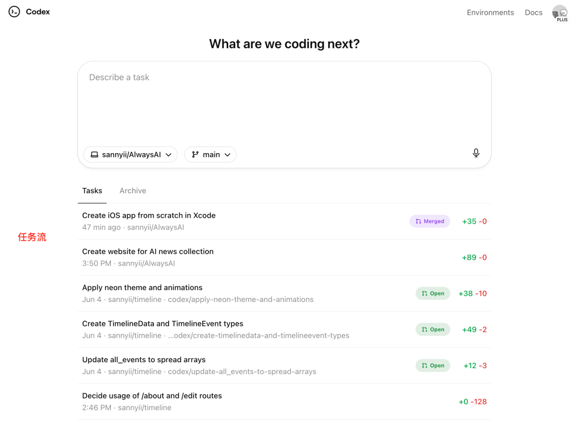Click Open badge on neon theme task

(433, 293)
